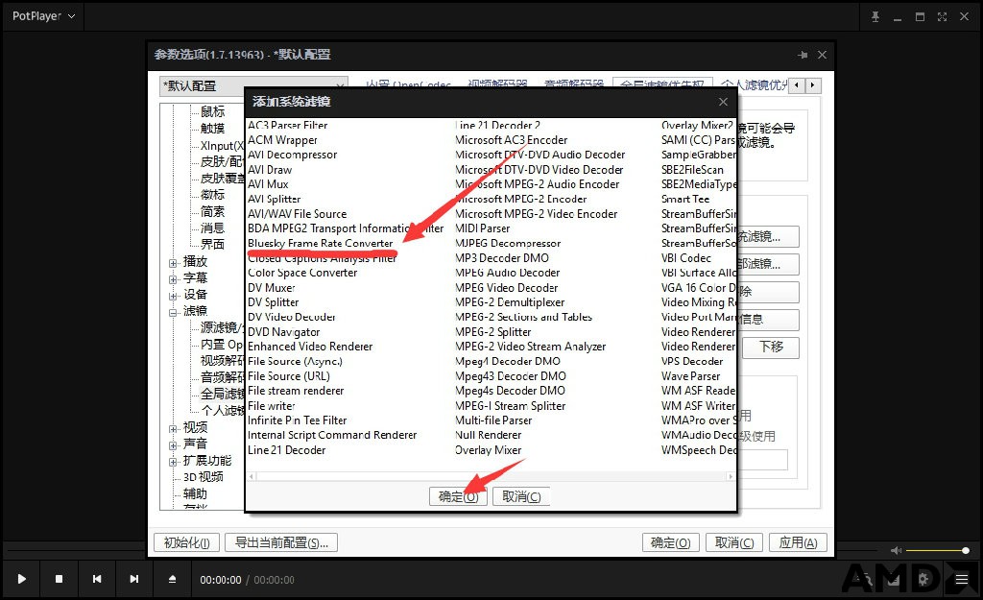Click 初始化(I) reset button
The image size is (983, 600).
(x=187, y=542)
